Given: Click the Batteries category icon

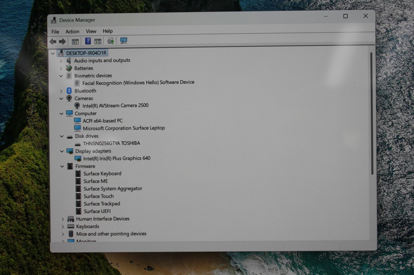Looking at the screenshot, I should click(69, 68).
